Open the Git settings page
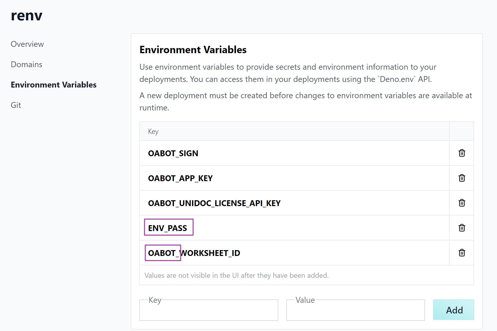 [16, 105]
